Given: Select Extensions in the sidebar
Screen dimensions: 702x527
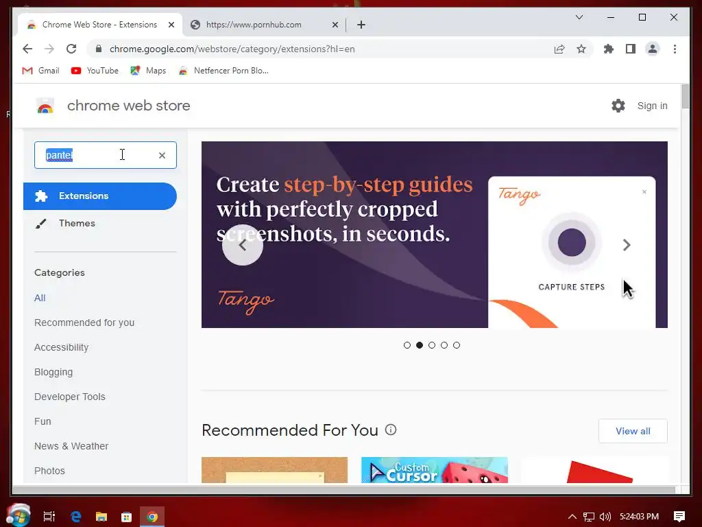Looking at the screenshot, I should click(100, 196).
